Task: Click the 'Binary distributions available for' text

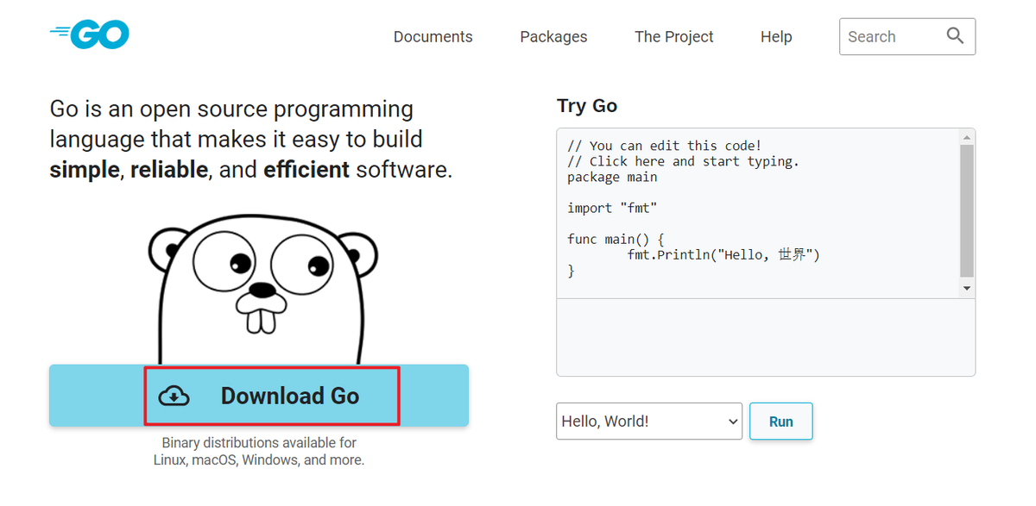Action: point(259,443)
